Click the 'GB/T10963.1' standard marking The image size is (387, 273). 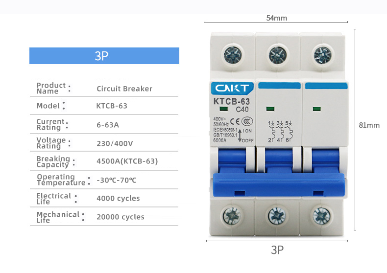225,135
